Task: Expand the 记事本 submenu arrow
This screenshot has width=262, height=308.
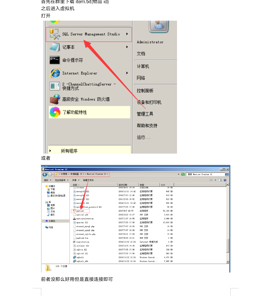Action: coord(127,47)
